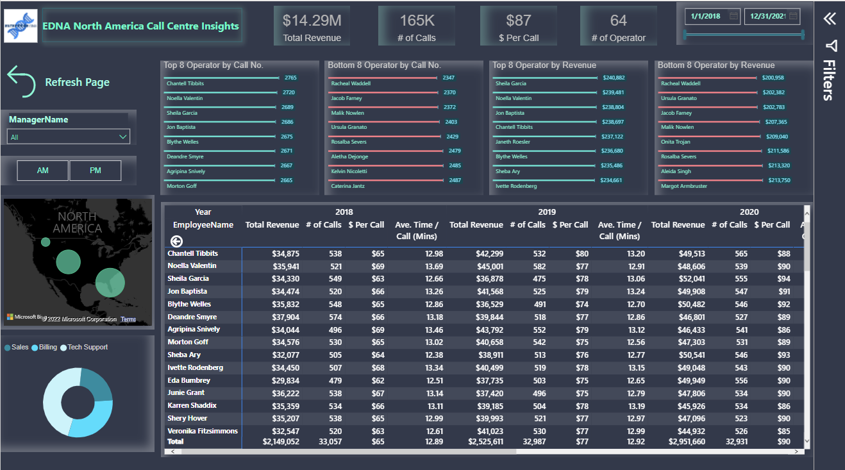845x470 pixels.
Task: Collapse the Filters pane with double chevron
Action: tap(830, 19)
